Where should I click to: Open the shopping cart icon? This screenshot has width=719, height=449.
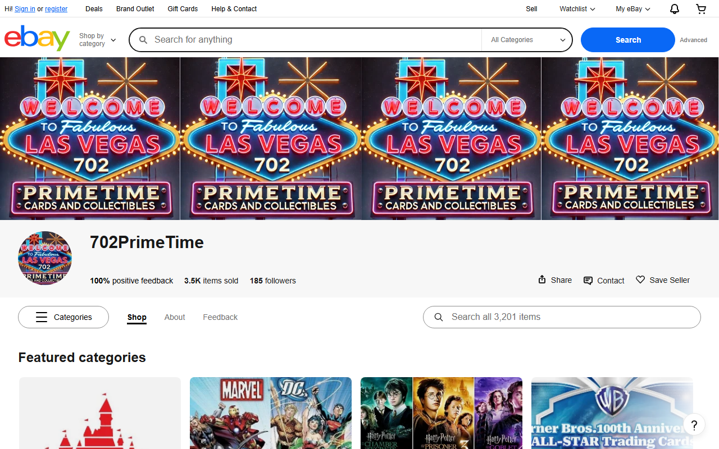[x=701, y=8]
